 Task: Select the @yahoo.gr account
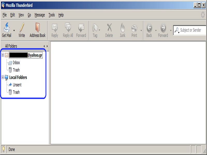[x=26, y=55]
